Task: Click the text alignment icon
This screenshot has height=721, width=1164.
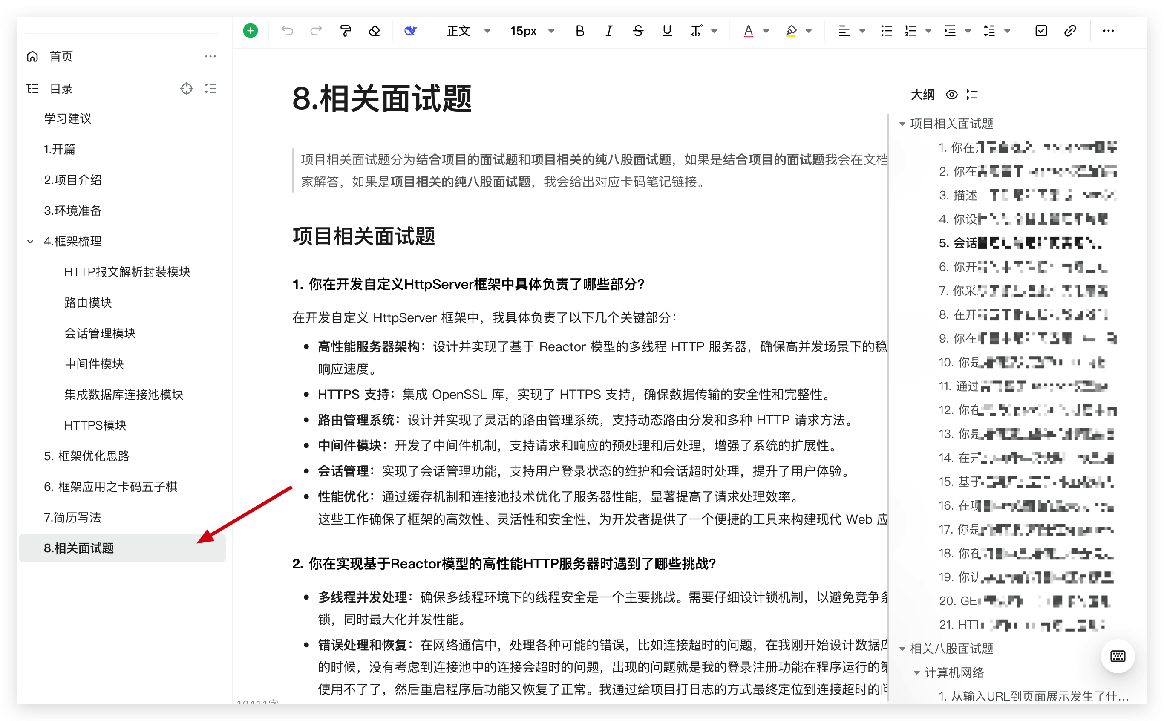Action: (844, 31)
